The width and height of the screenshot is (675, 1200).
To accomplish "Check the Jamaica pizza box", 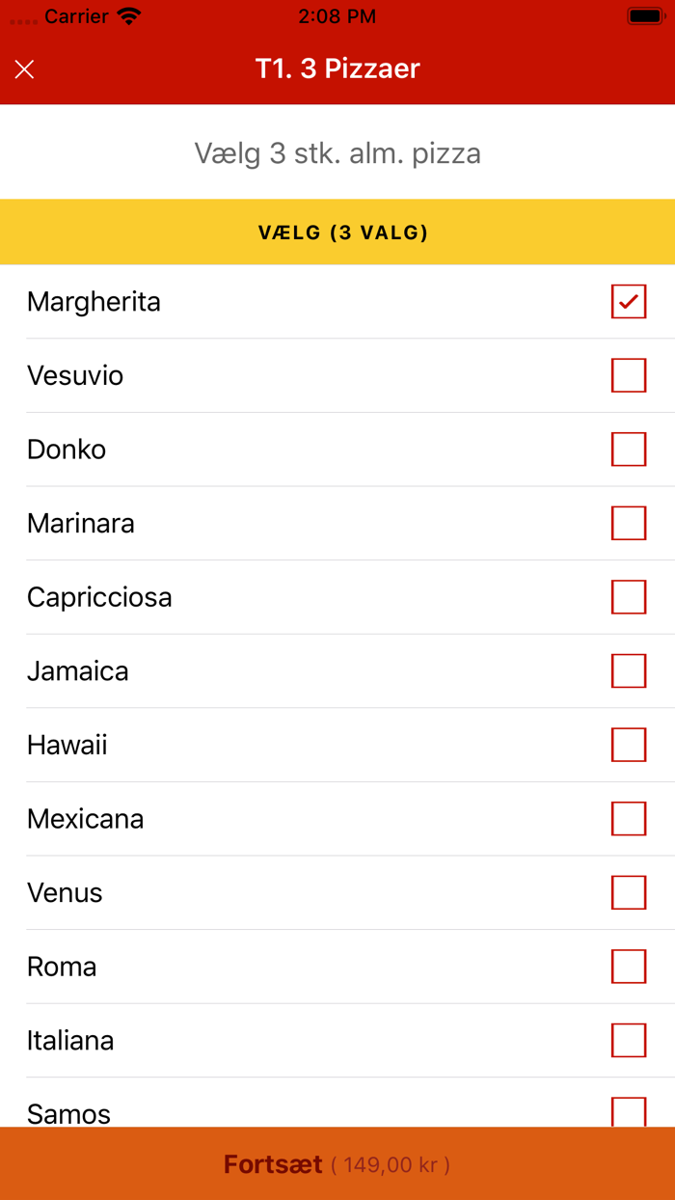I will pyautogui.click(x=629, y=670).
